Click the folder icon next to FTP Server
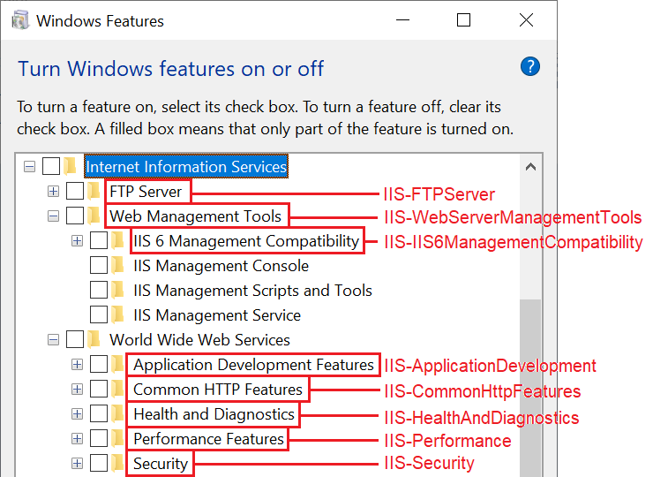 coord(94,191)
